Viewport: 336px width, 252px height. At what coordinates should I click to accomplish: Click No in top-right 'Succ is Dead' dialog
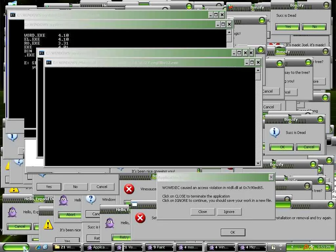pos(314,27)
